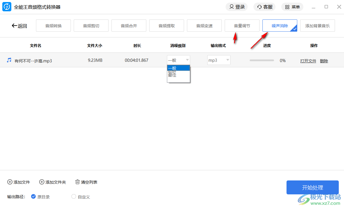Click the 清空列表 trash icon

[x=77, y=182]
